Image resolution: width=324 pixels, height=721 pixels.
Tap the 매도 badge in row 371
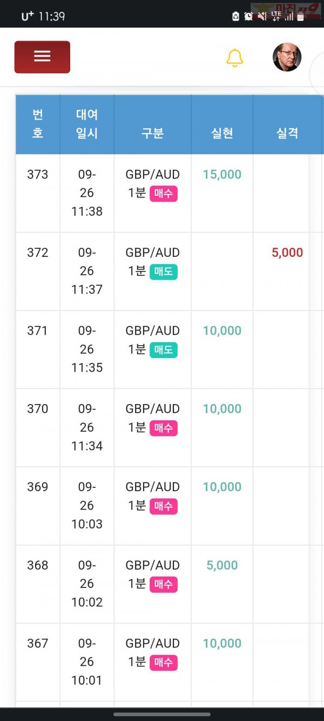tap(164, 350)
